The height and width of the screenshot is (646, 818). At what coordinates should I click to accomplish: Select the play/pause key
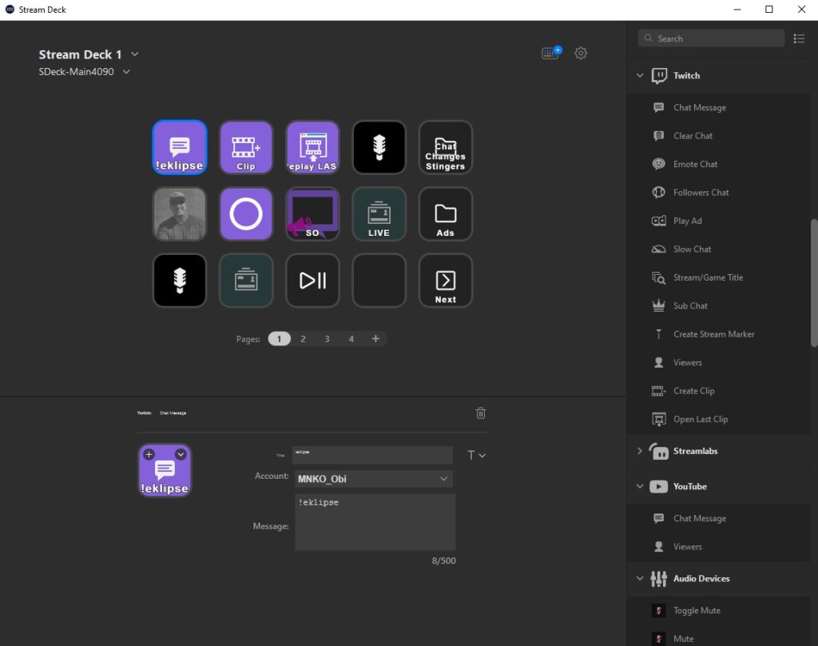tap(312, 281)
